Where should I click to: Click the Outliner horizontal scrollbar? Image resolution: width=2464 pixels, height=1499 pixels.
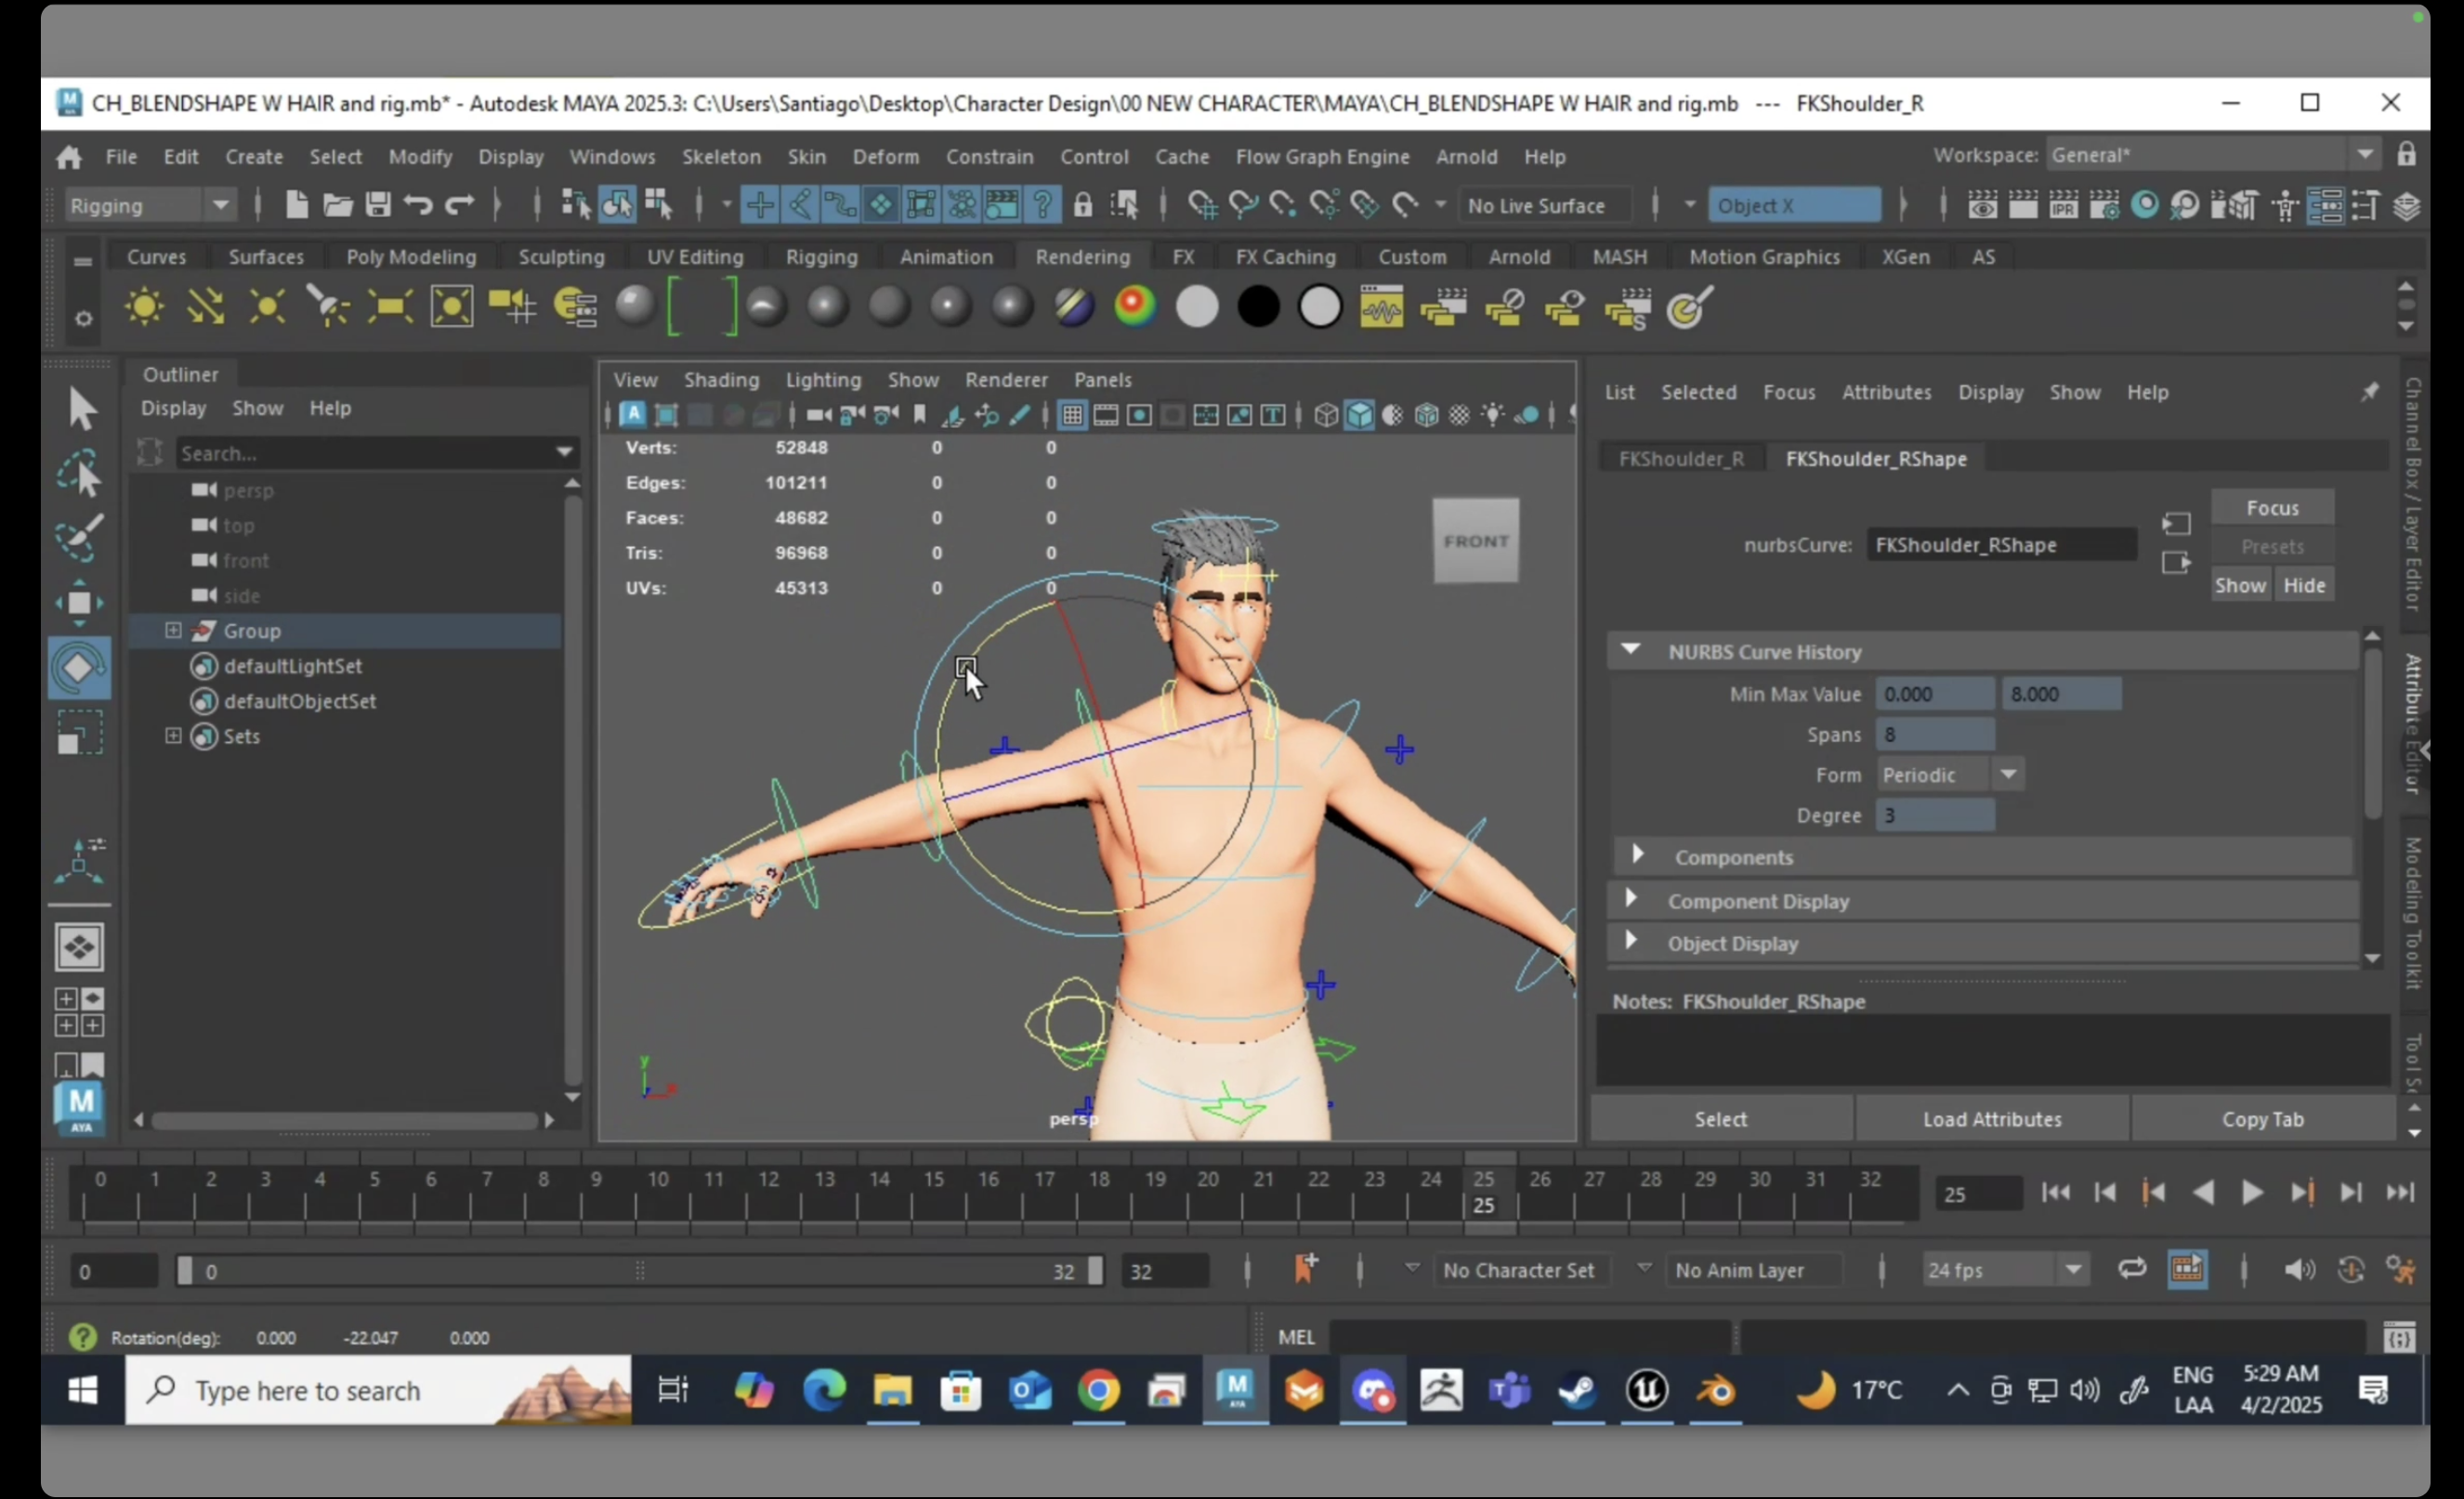coord(345,1120)
